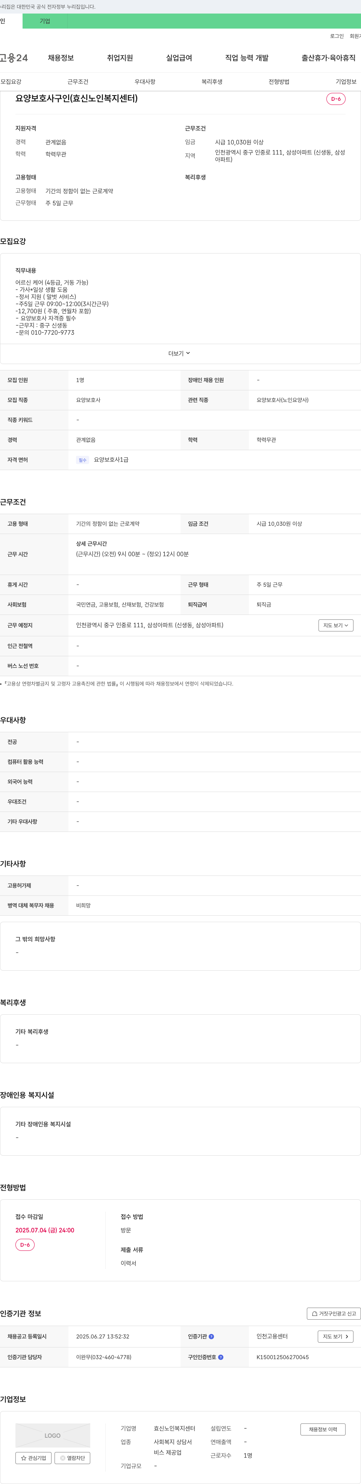Jump to 모집요강 section tab

11,82
